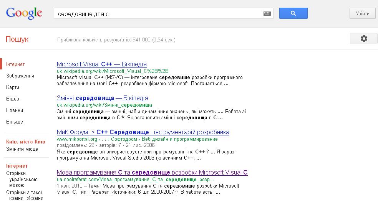Open Мова програмування С result link
Screen dimensions: 378x201
pos(152,173)
